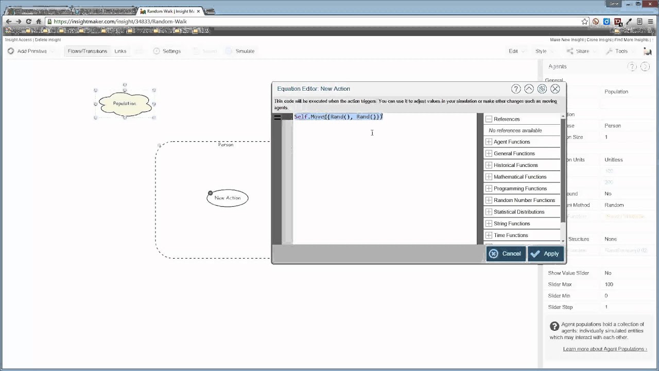Open the Add Primitive menu
The image size is (659, 371).
pos(31,51)
